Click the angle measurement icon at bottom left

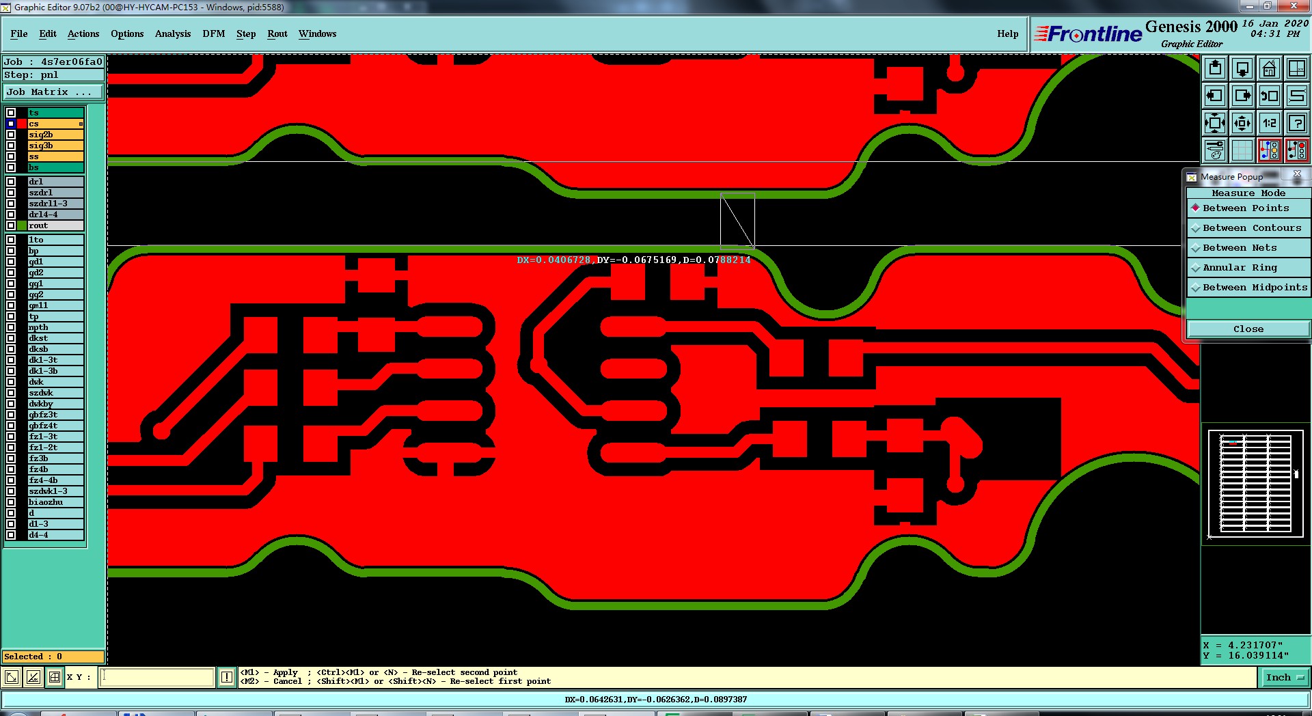pyautogui.click(x=33, y=677)
